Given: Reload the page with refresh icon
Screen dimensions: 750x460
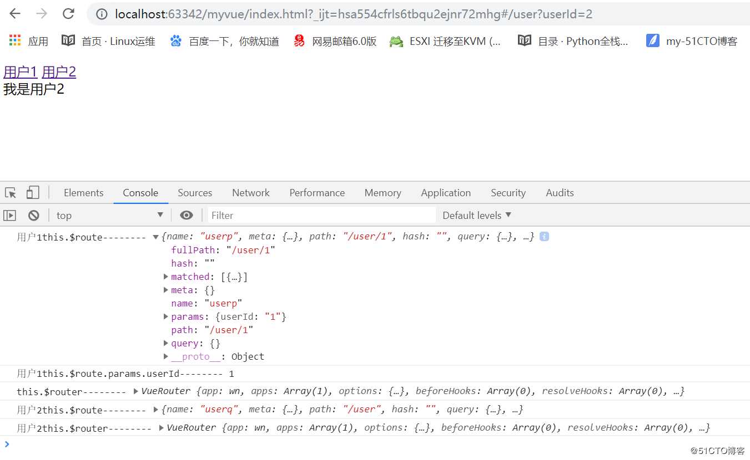Looking at the screenshot, I should click(68, 14).
